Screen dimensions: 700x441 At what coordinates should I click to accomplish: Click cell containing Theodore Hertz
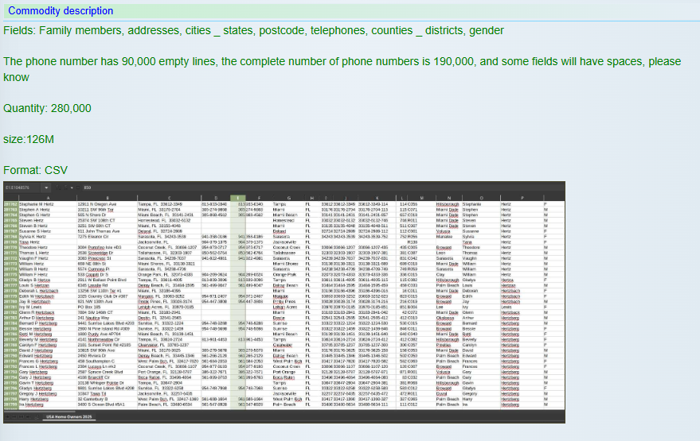(x=33, y=248)
